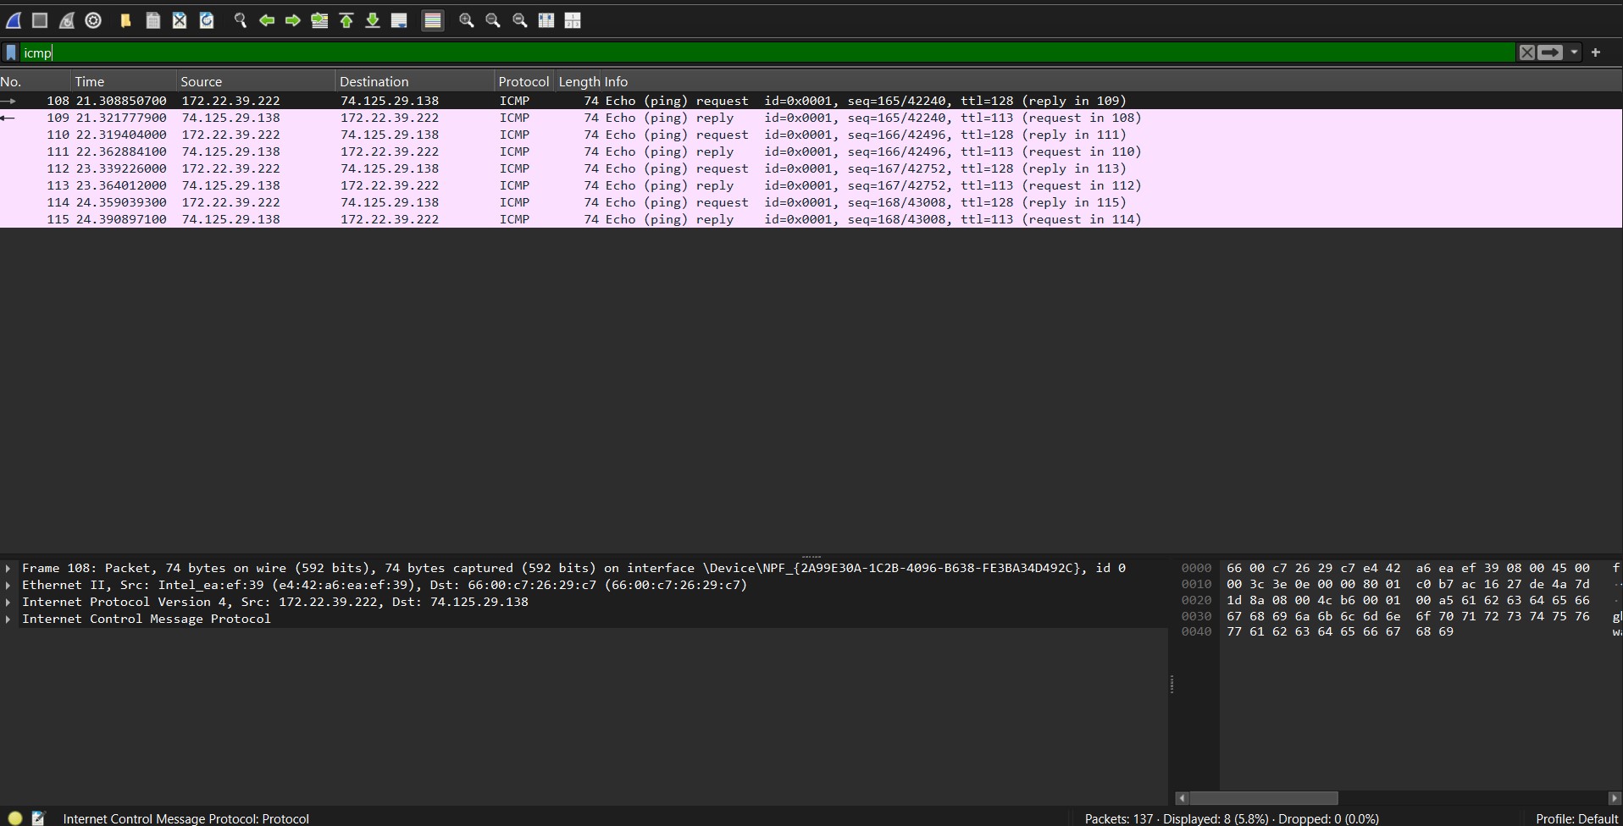Select packet 114 echo request row
The image size is (1623, 826).
click(811, 202)
